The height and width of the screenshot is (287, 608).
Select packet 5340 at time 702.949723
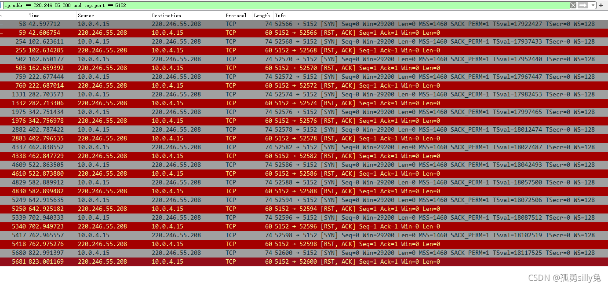pyautogui.click(x=304, y=226)
